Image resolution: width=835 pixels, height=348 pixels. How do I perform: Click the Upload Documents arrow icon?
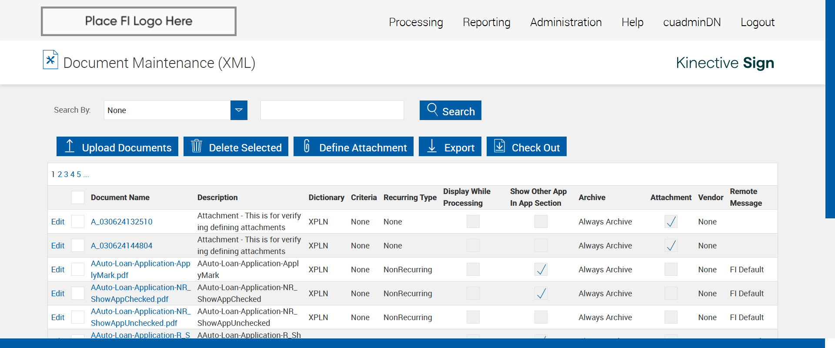pyautogui.click(x=70, y=146)
